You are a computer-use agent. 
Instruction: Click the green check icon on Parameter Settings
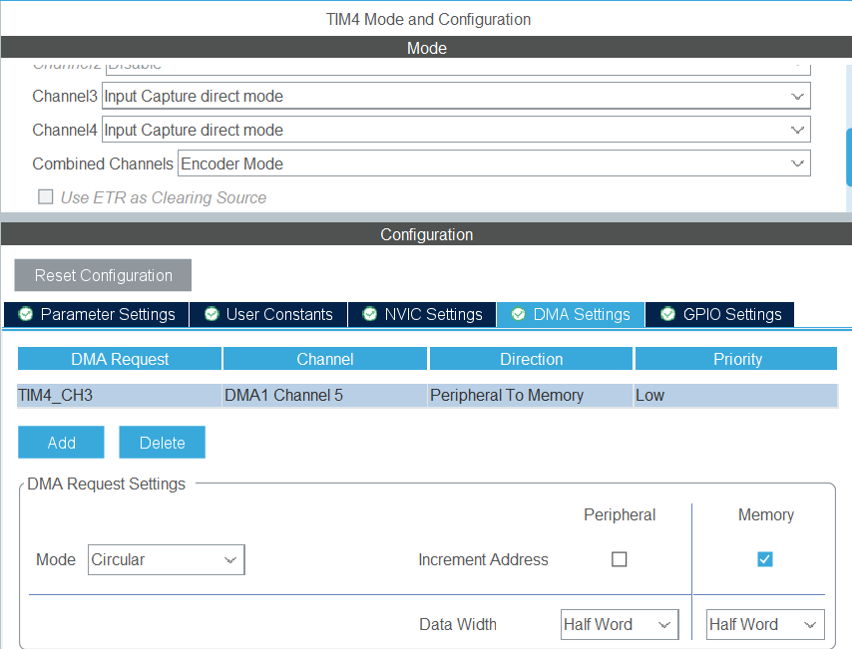pos(26,314)
